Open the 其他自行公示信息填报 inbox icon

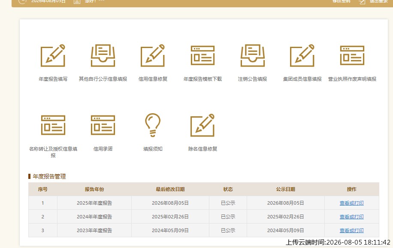point(103,55)
